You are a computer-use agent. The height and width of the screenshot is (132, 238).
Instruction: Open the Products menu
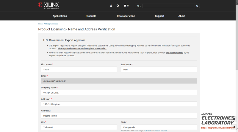91,16
